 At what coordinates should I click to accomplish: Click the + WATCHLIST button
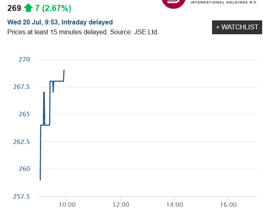[237, 27]
